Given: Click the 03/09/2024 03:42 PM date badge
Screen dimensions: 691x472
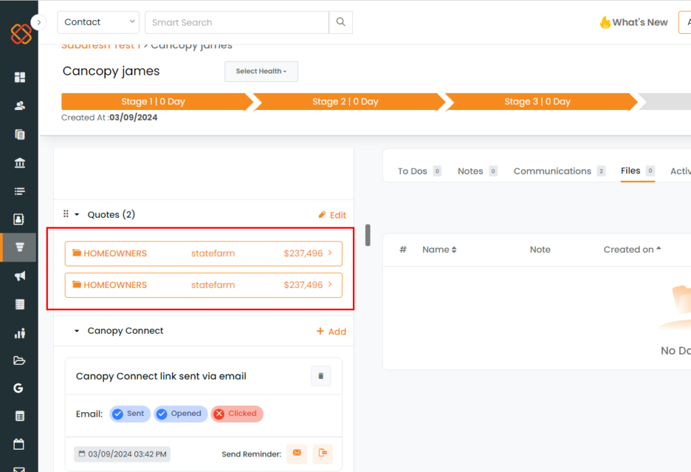Looking at the screenshot, I should (x=123, y=454).
